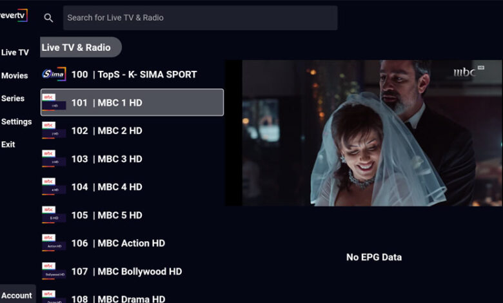Open the Series section

coord(13,99)
